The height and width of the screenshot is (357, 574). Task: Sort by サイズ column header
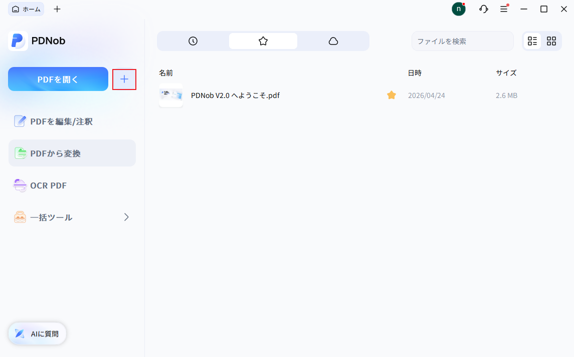point(506,73)
